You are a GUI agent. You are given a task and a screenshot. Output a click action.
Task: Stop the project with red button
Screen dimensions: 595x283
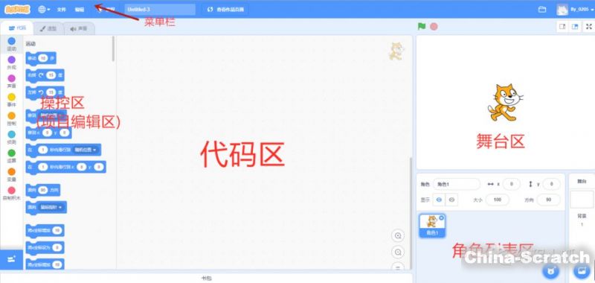point(434,27)
